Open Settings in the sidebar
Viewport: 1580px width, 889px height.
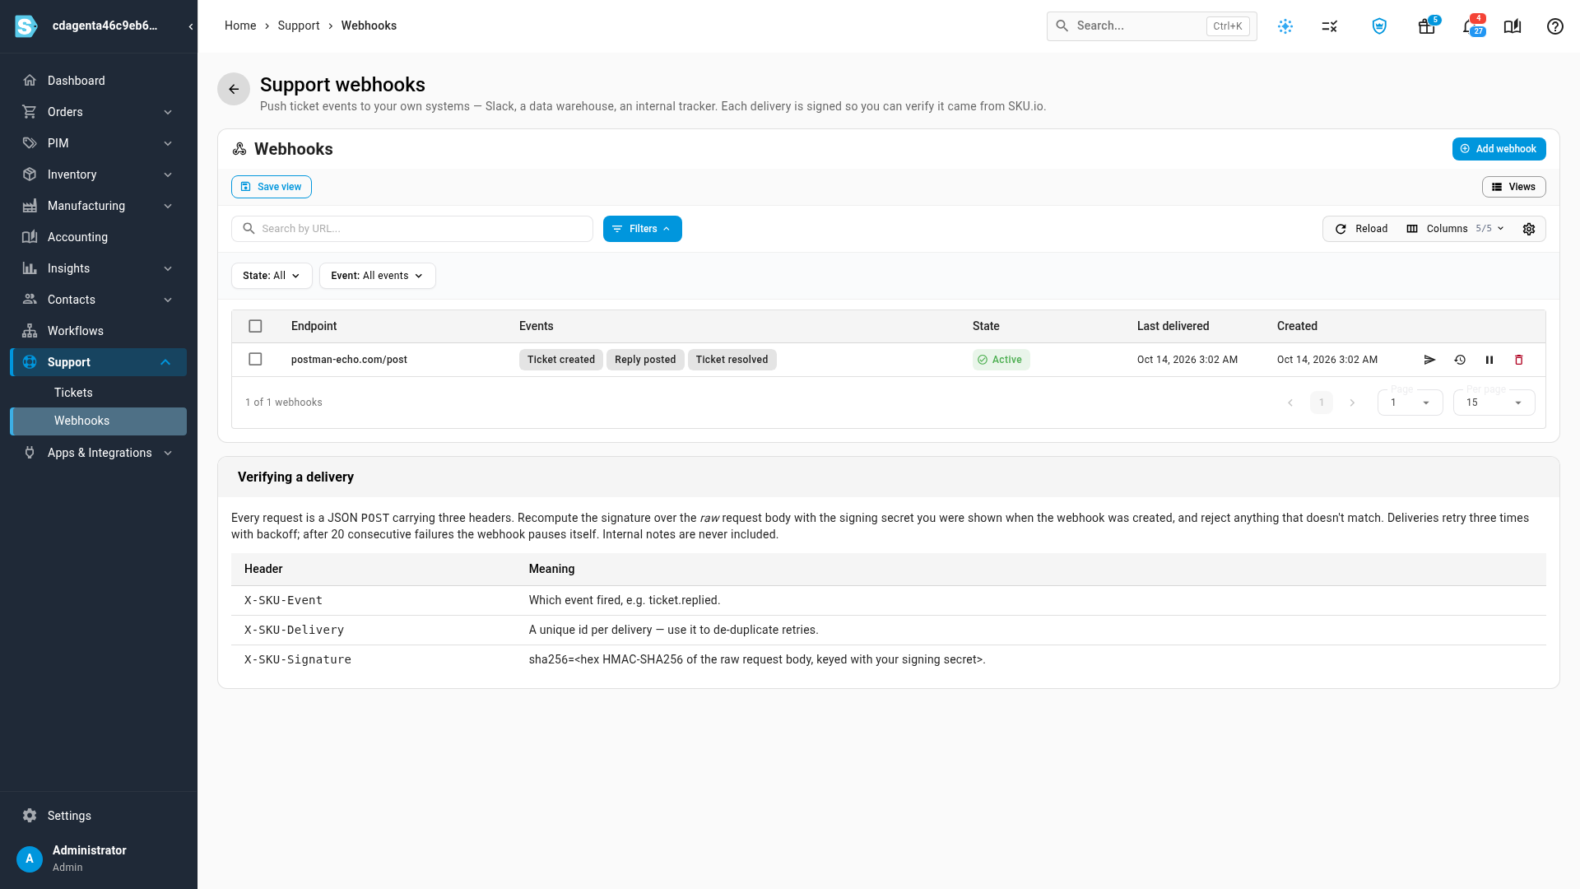[99, 816]
